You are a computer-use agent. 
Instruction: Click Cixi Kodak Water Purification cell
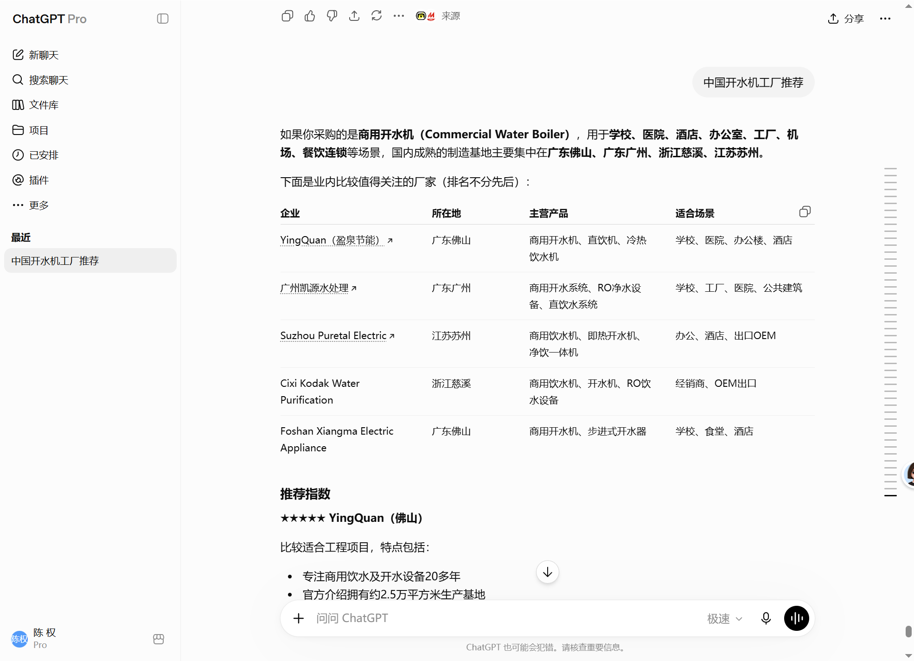click(320, 392)
